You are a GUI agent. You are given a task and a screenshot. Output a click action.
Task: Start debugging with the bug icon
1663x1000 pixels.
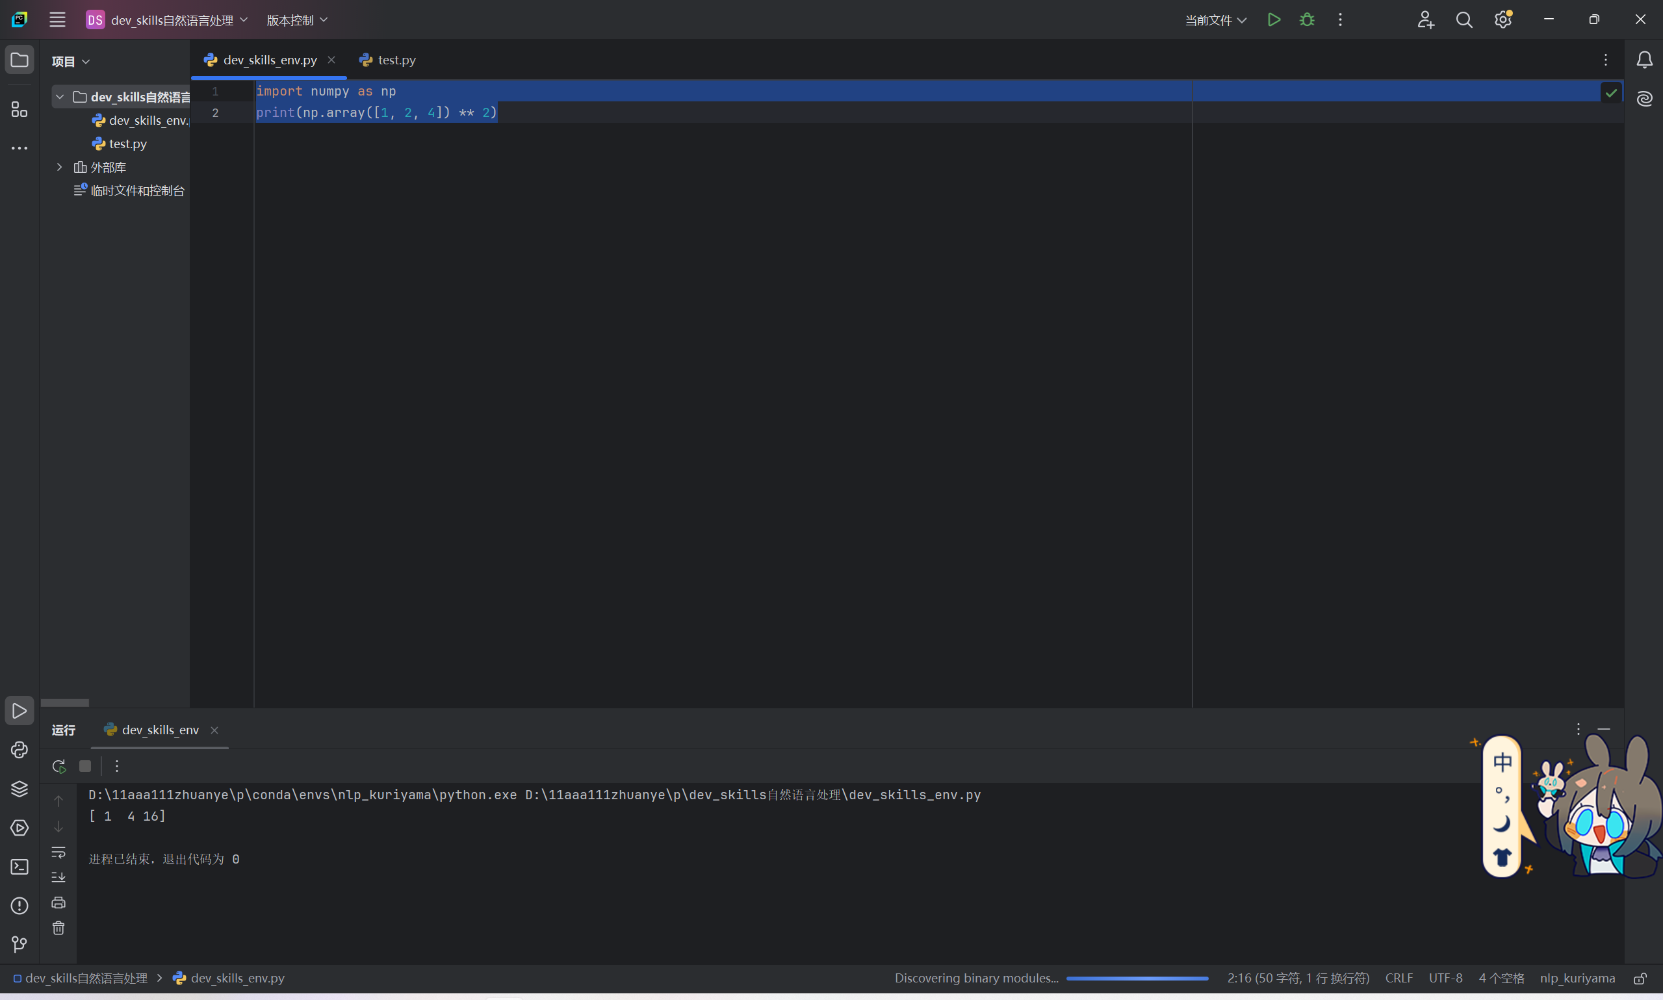(x=1306, y=19)
